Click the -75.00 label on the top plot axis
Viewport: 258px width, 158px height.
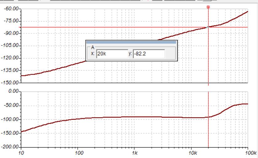[x=11, y=21]
